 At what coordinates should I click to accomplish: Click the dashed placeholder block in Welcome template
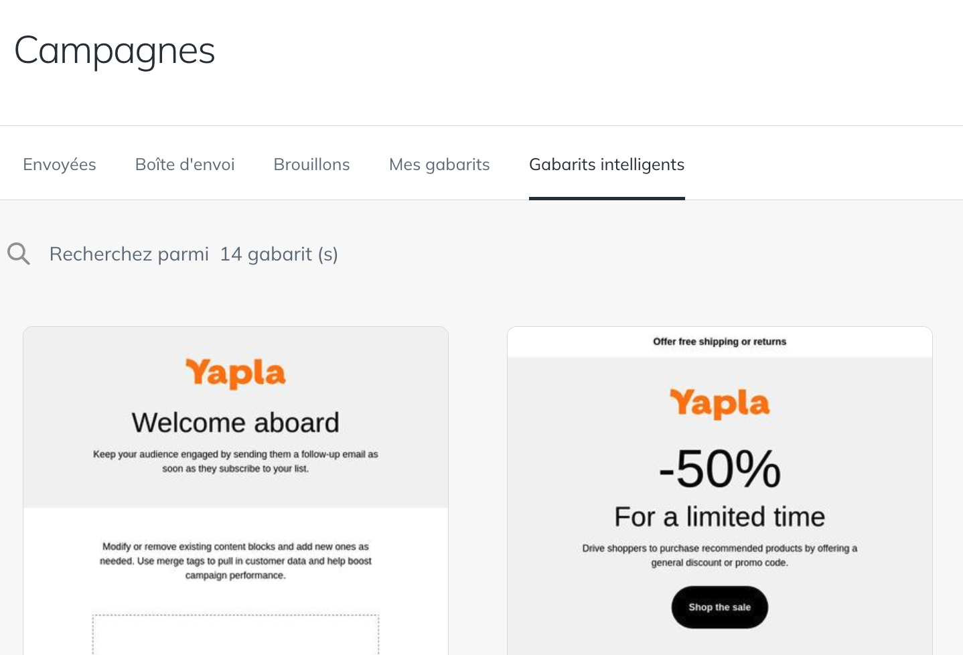236,634
